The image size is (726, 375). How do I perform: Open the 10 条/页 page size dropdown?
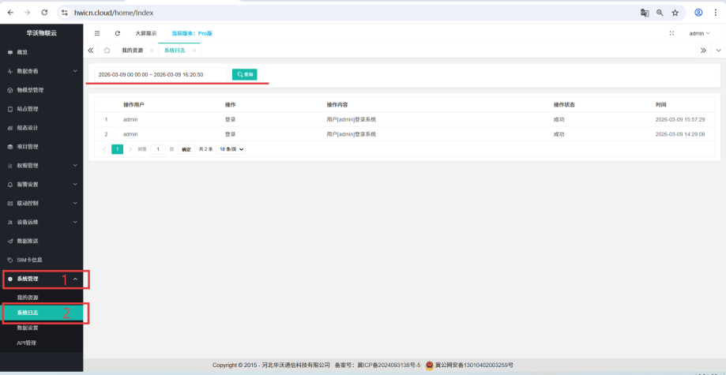point(231,148)
